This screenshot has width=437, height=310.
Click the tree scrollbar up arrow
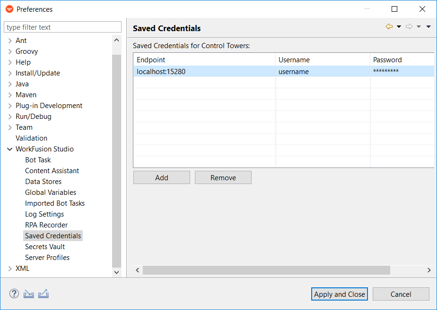[x=116, y=40]
